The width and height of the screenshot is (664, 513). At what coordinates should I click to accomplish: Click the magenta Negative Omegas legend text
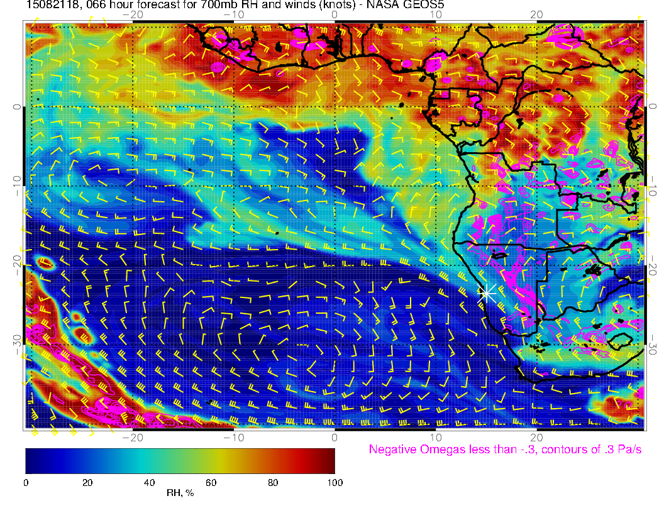(505, 450)
